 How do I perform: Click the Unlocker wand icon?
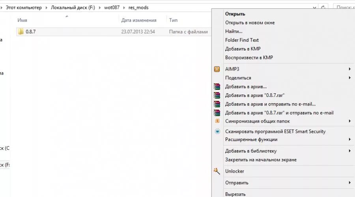[217, 171]
